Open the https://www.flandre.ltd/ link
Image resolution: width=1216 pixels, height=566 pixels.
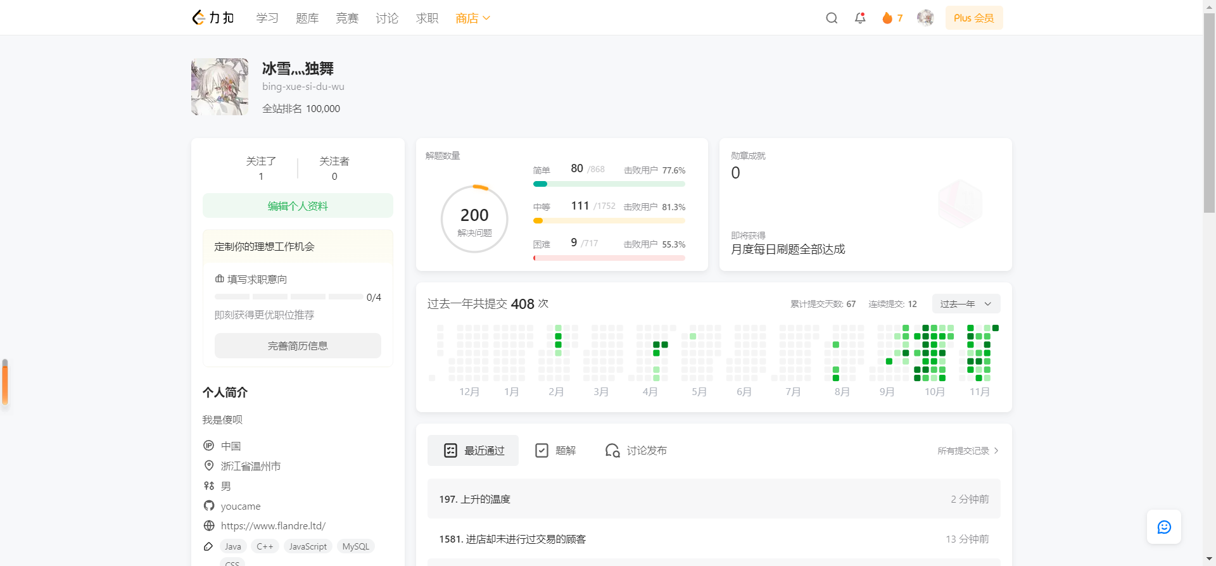pos(273,525)
